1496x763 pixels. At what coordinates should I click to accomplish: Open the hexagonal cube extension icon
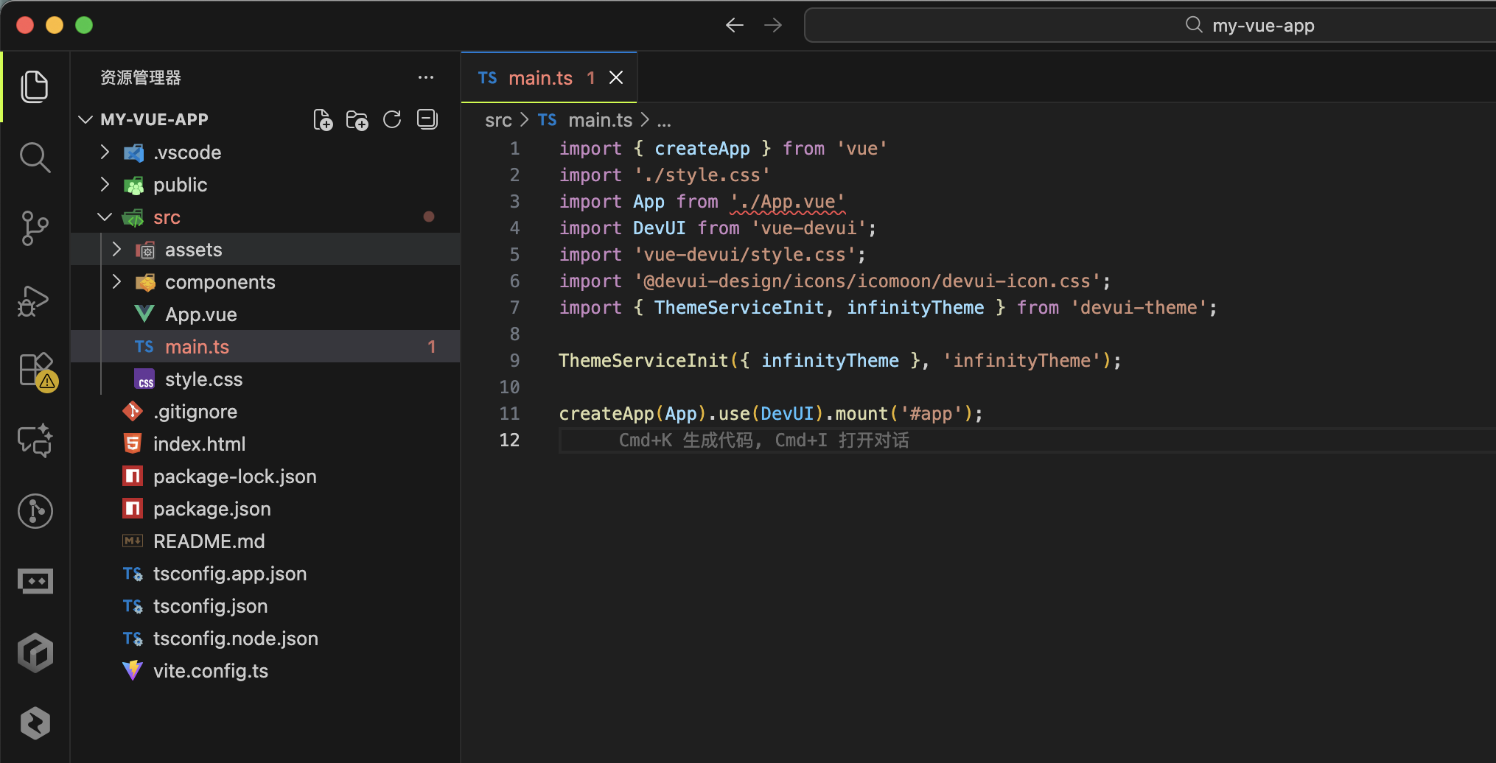pos(35,653)
